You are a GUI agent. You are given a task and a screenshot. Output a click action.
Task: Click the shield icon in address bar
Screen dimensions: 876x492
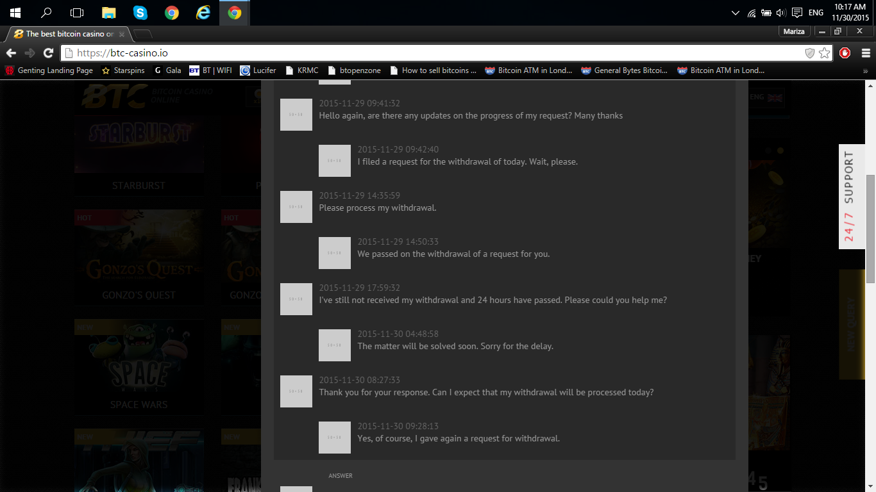coord(810,53)
